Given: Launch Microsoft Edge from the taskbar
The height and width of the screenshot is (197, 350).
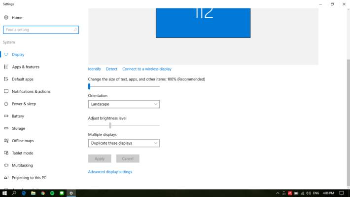Looking at the screenshot, I should (24, 193).
